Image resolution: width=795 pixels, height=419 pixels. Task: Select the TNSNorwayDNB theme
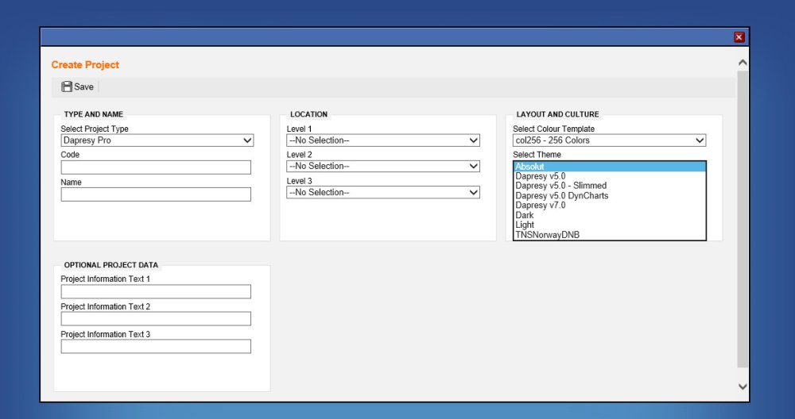click(x=610, y=235)
